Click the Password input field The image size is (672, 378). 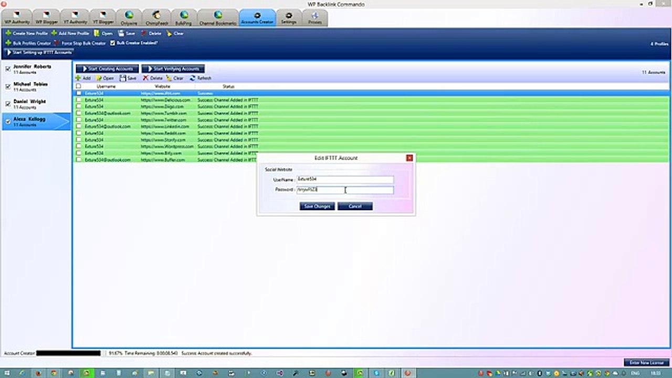click(x=345, y=190)
